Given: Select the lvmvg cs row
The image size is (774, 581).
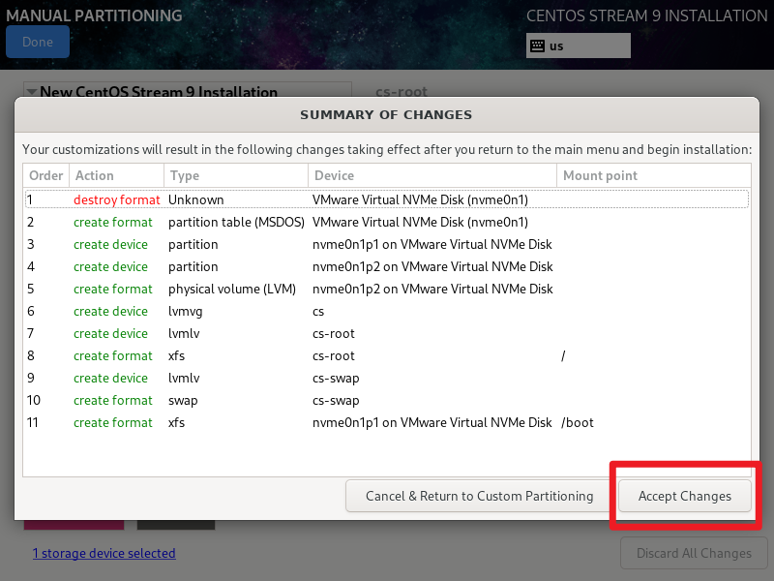Looking at the screenshot, I should pyautogui.click(x=387, y=311).
